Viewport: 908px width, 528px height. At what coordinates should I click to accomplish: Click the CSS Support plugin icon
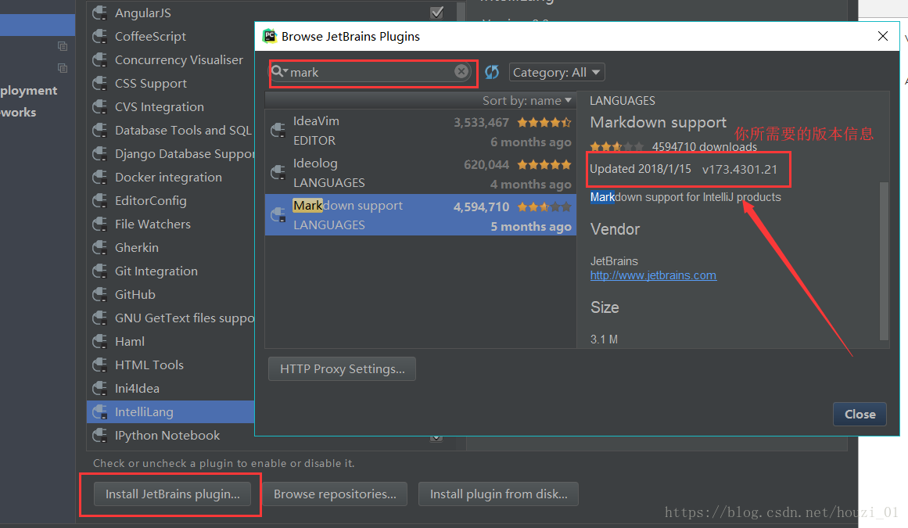point(99,84)
